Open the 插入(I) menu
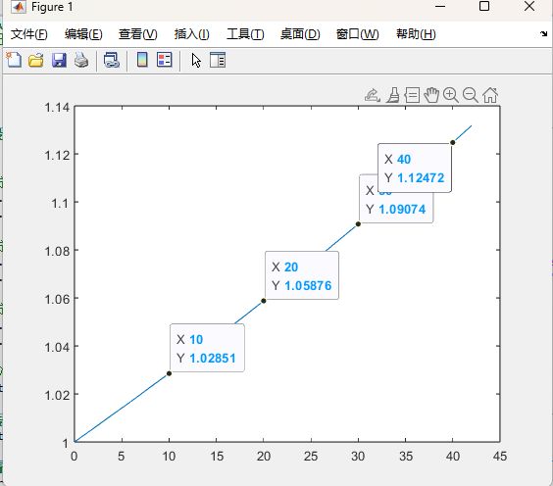 coord(192,34)
